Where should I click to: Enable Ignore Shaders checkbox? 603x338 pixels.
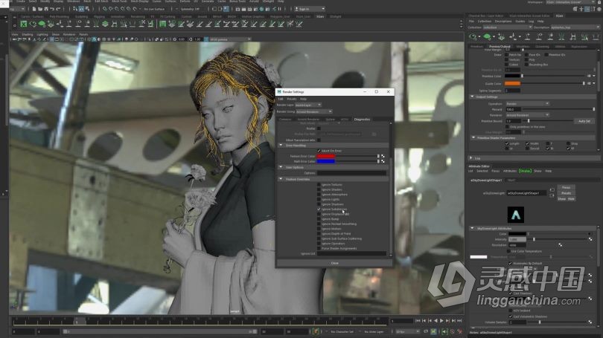pos(319,189)
